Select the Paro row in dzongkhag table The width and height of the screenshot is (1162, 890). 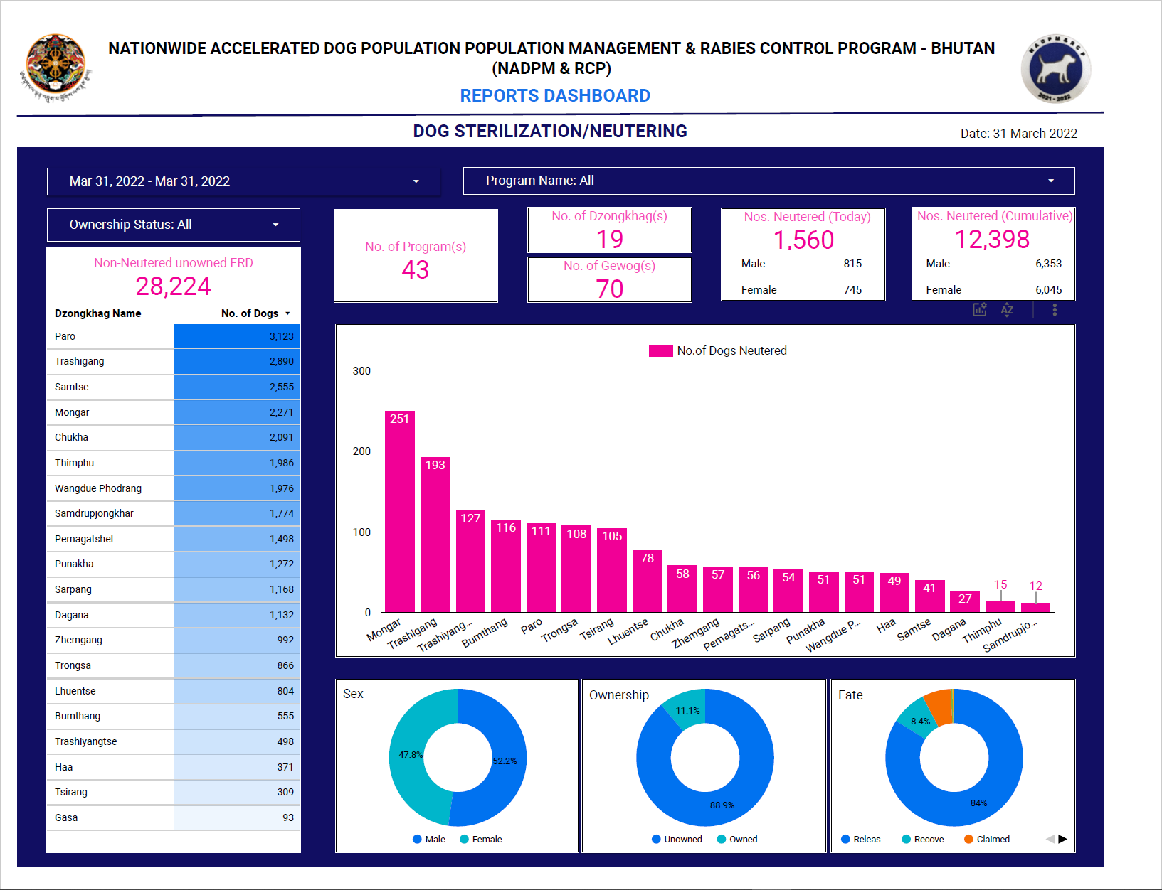point(173,336)
